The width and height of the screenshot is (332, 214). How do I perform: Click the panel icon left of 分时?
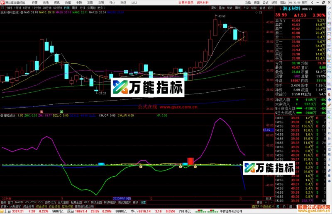click(3, 8)
